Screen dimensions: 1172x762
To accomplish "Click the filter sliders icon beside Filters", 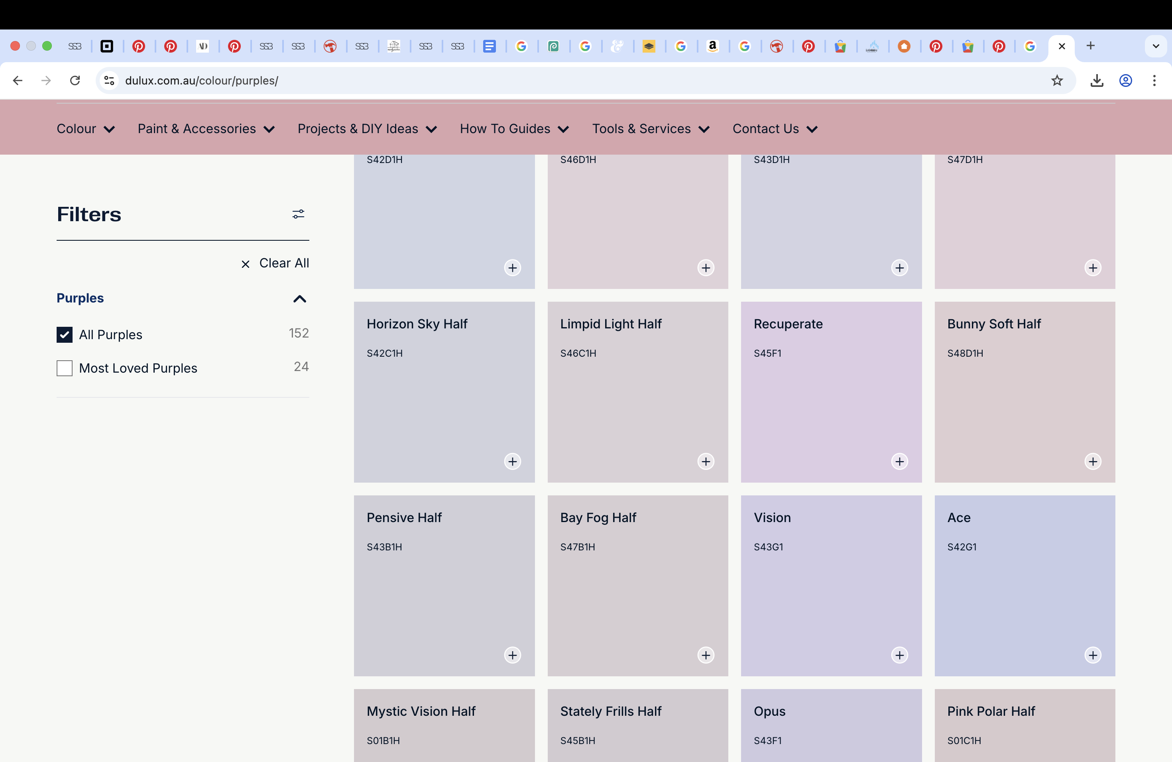I will click(298, 214).
